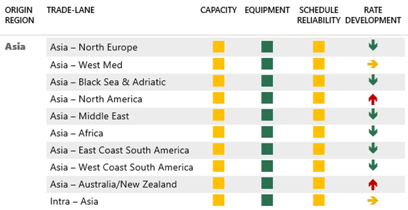Click the yellow right arrow for Asia – West Med
408x210 pixels.
(x=373, y=64)
